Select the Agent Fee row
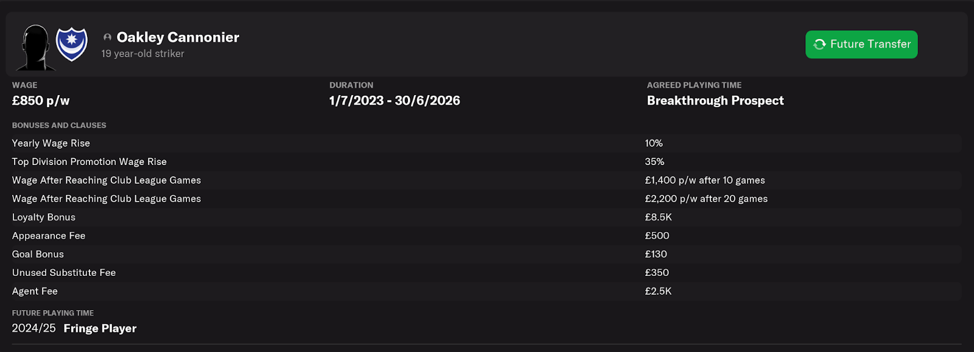974x352 pixels. coord(486,291)
